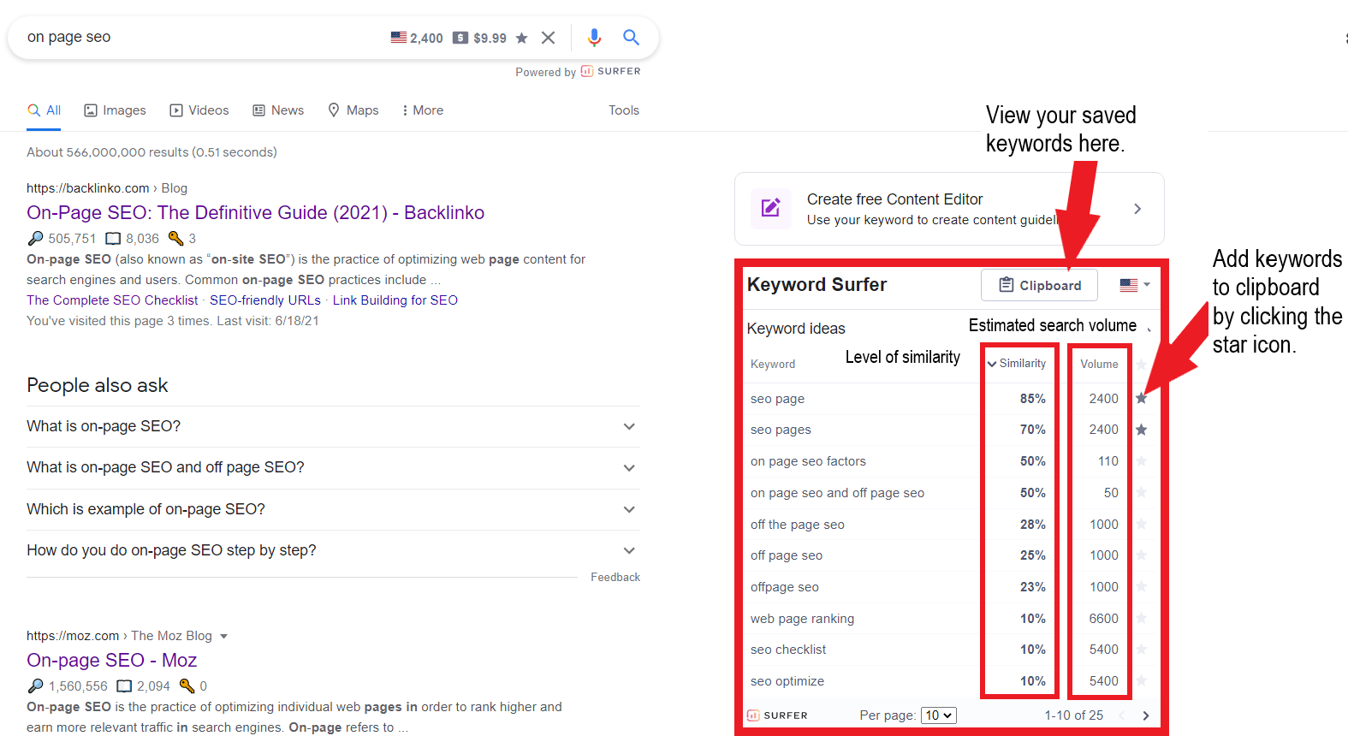The height and width of the screenshot is (736, 1348).
Task: Star the 'seo optimize' keyword
Action: tap(1141, 681)
